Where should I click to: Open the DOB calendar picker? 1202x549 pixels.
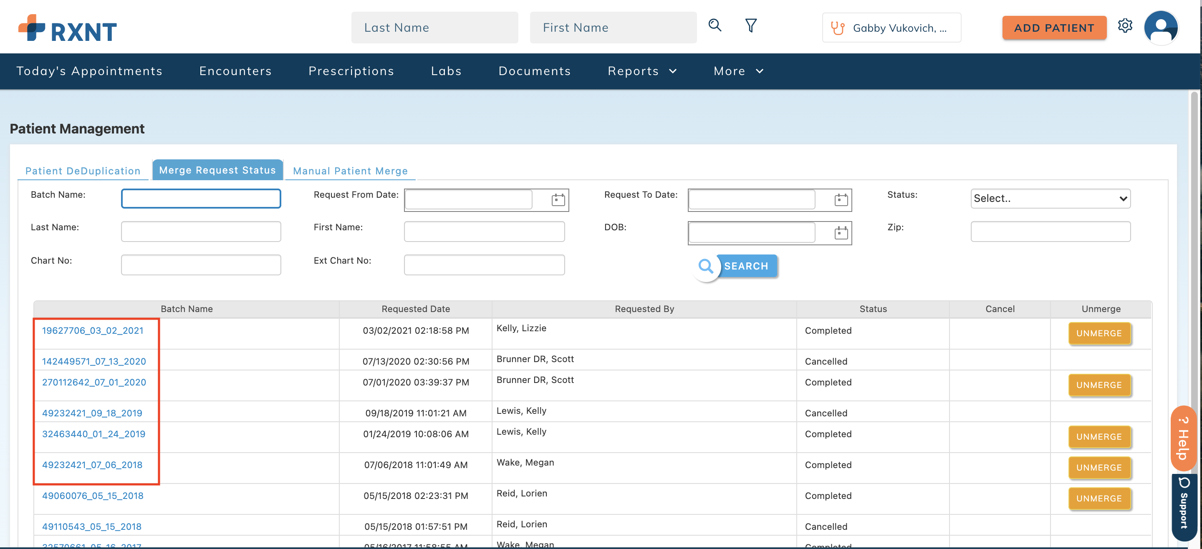[x=841, y=233]
